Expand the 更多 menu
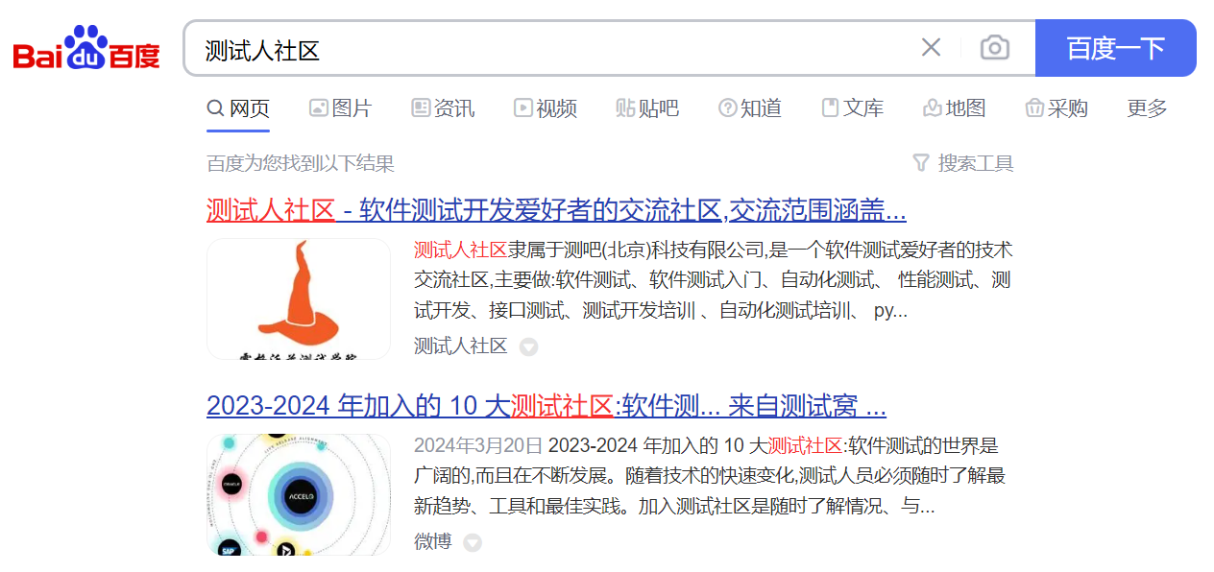 tap(1147, 108)
